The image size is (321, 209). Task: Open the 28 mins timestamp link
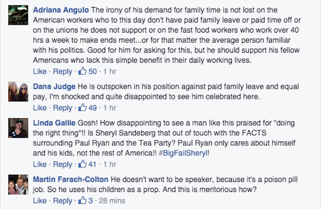coord(112,200)
